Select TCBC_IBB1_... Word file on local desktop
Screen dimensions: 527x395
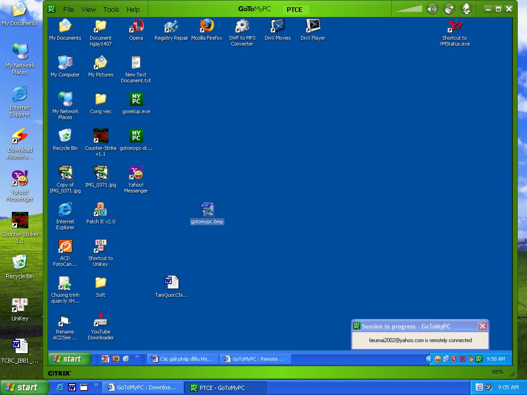20,351
